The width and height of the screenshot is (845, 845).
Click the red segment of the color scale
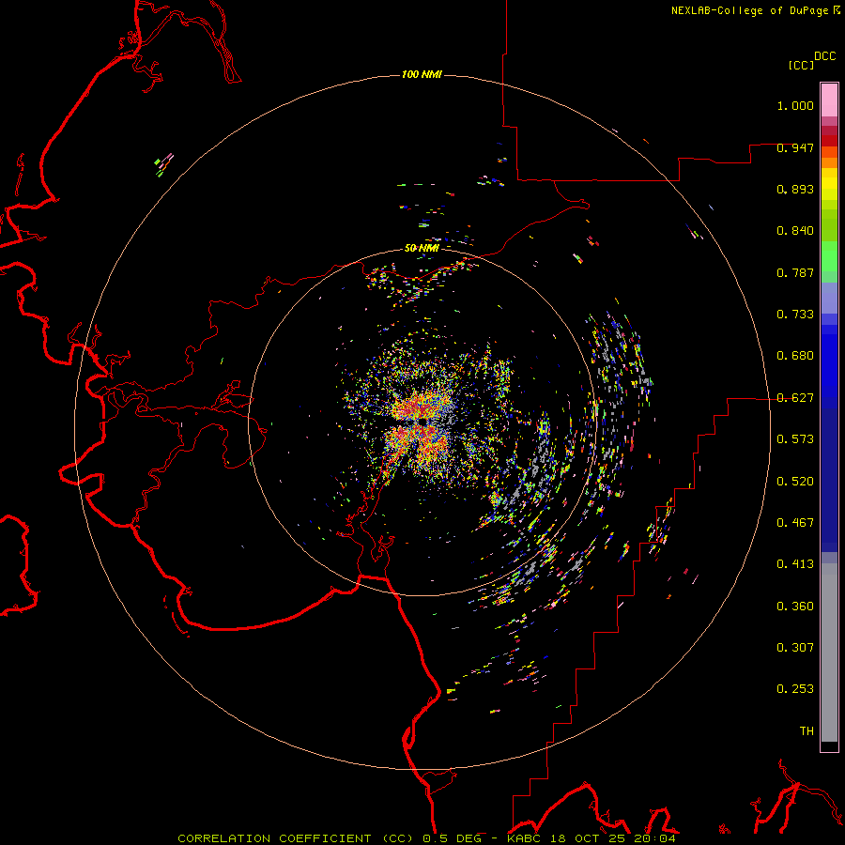[x=829, y=141]
